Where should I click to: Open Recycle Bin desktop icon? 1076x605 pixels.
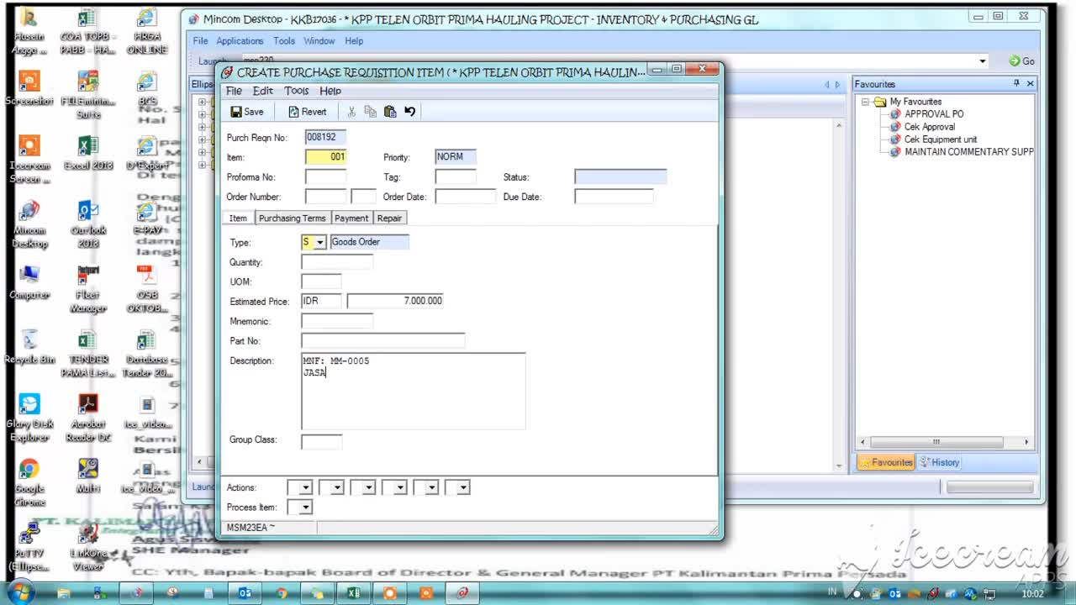coord(29,347)
